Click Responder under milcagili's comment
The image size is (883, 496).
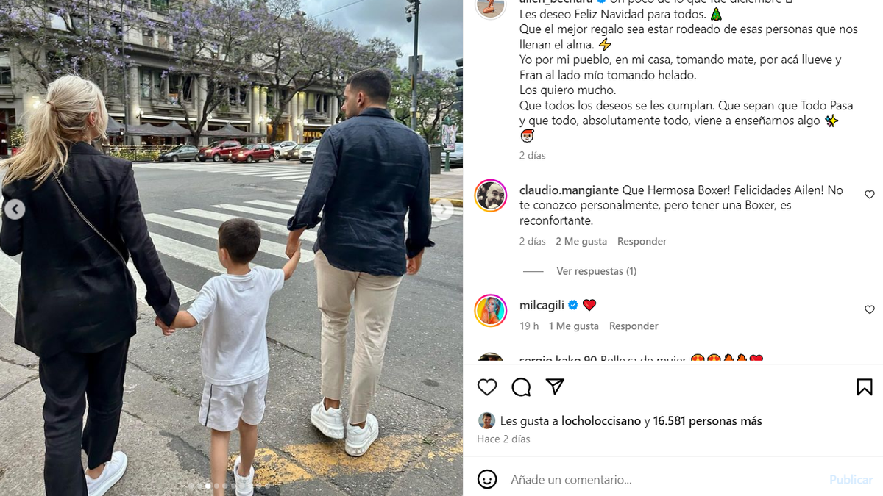(x=634, y=326)
